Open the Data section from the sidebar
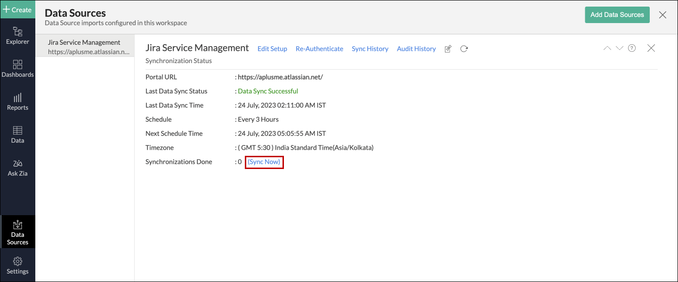 pyautogui.click(x=17, y=134)
